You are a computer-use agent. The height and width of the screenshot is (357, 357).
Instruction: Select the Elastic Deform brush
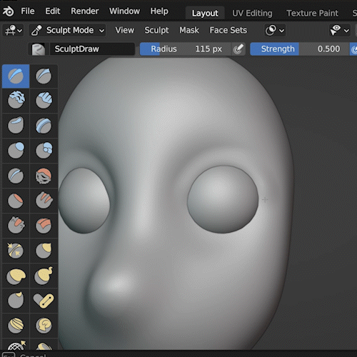coord(16,276)
